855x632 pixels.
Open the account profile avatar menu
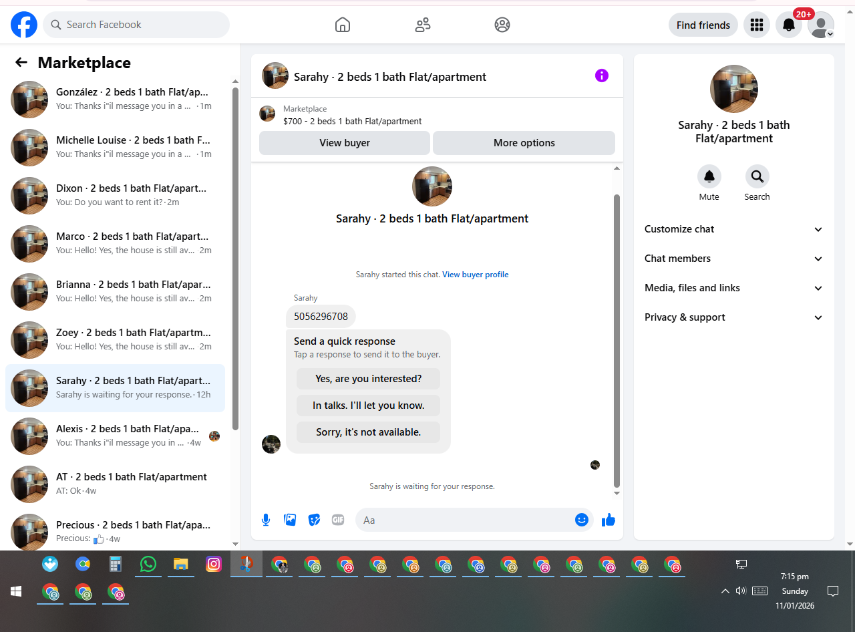[821, 25]
